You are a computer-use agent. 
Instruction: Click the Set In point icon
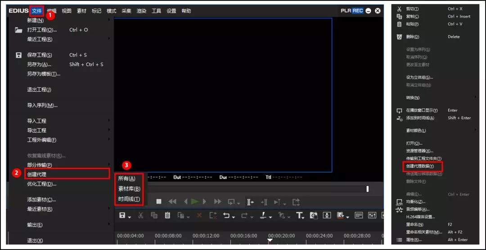pyautogui.click(x=250, y=202)
